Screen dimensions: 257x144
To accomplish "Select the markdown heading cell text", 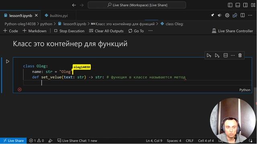I will click(x=70, y=44).
